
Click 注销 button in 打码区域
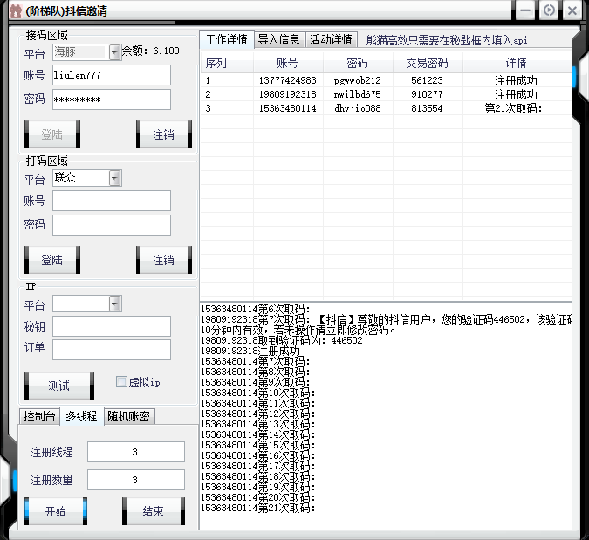[164, 260]
